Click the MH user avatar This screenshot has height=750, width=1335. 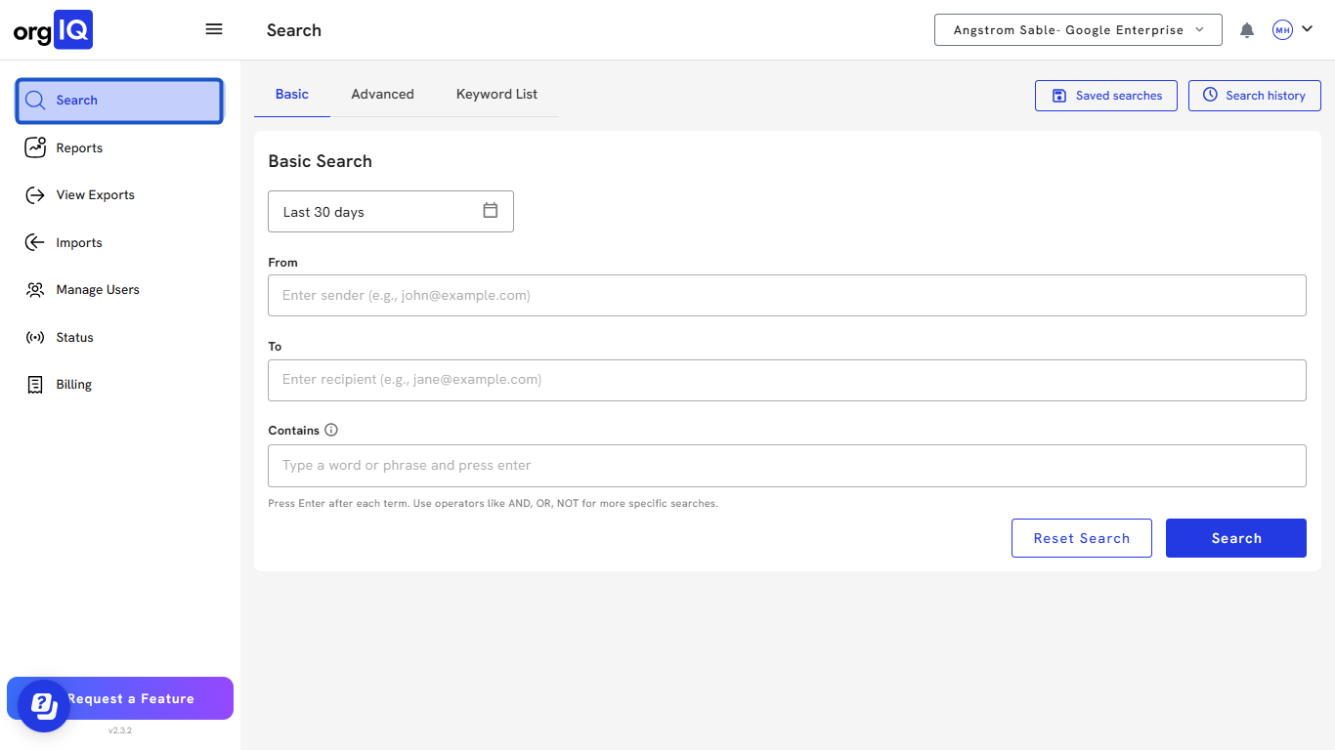point(1282,30)
